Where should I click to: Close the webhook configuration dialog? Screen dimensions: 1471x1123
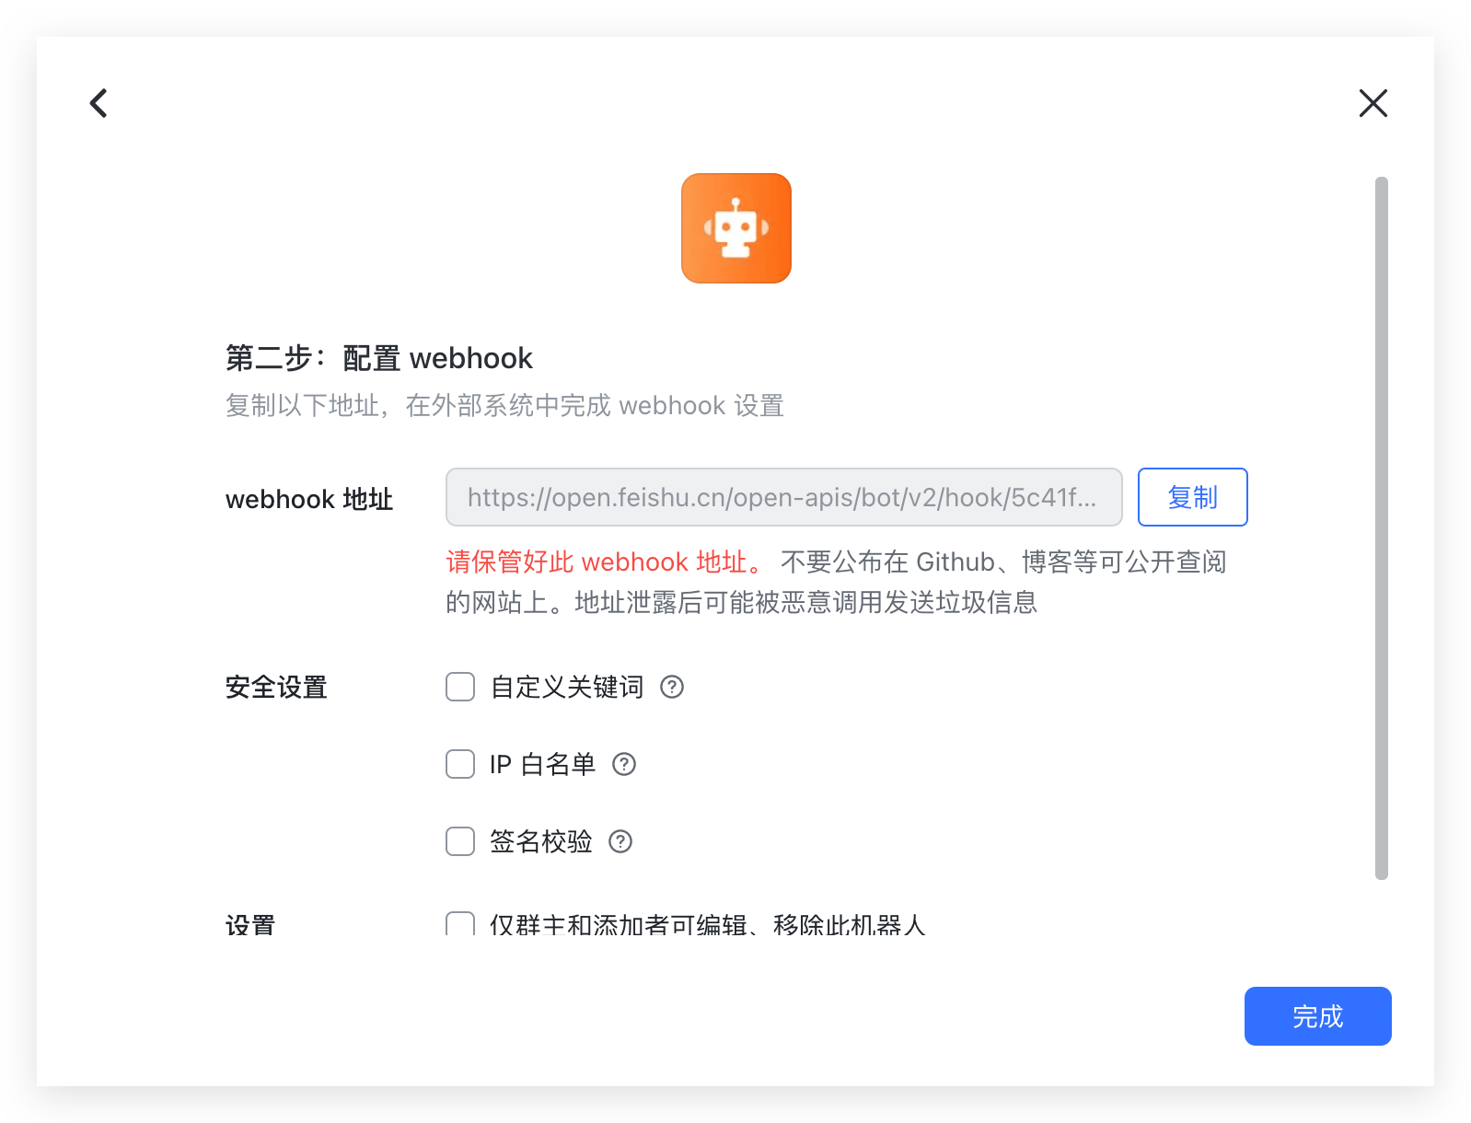tap(1373, 103)
